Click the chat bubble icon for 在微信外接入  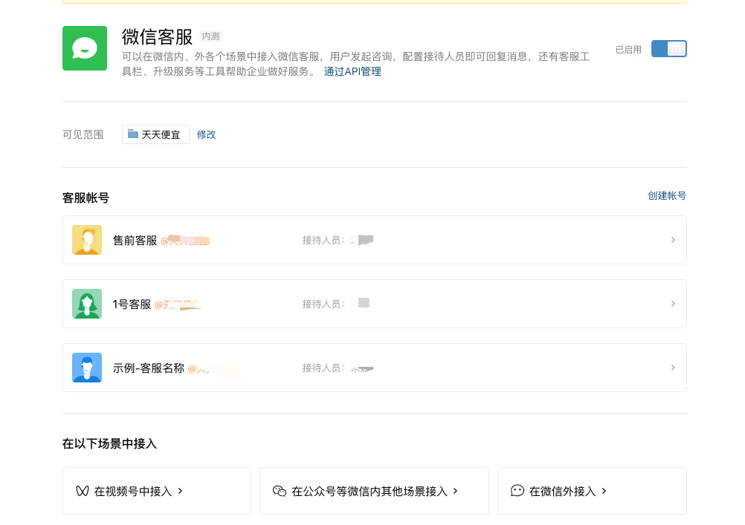point(517,491)
